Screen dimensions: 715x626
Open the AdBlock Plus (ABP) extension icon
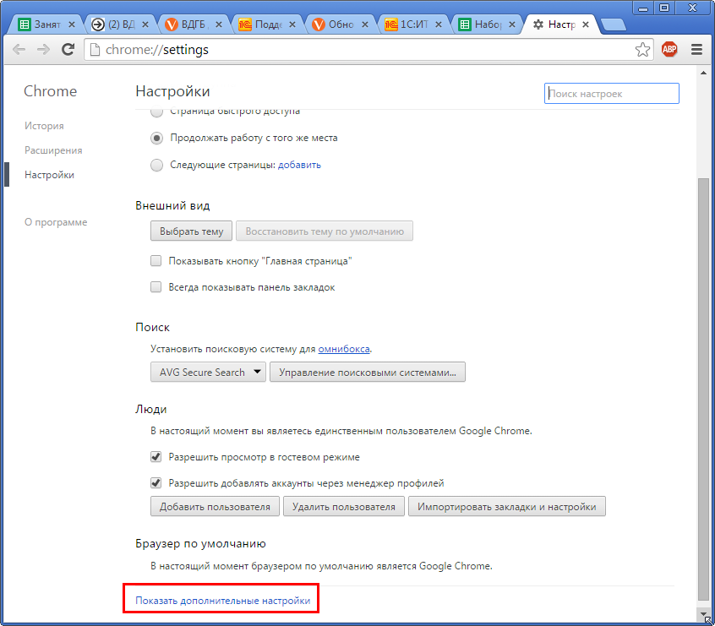[669, 49]
